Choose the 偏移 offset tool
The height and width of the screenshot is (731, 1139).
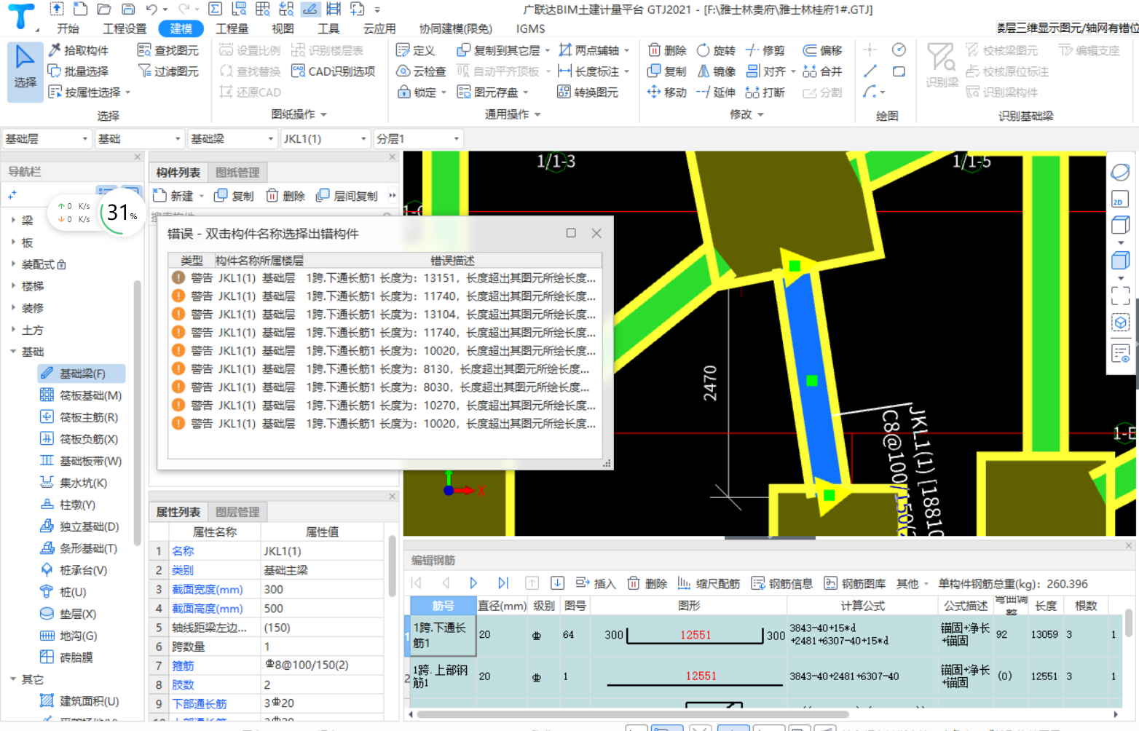823,50
